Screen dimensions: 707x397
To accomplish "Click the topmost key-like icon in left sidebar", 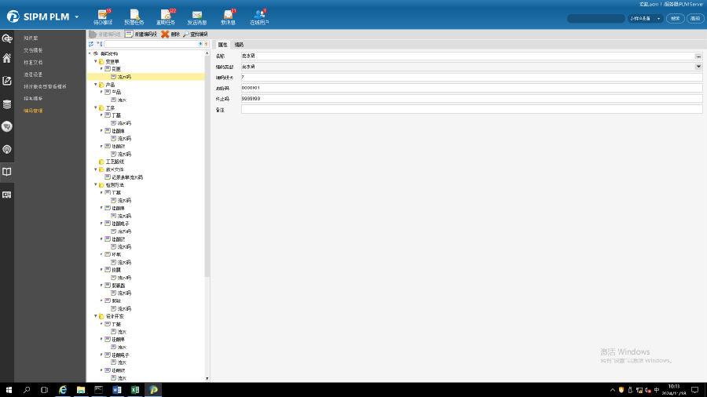I will [x=7, y=38].
